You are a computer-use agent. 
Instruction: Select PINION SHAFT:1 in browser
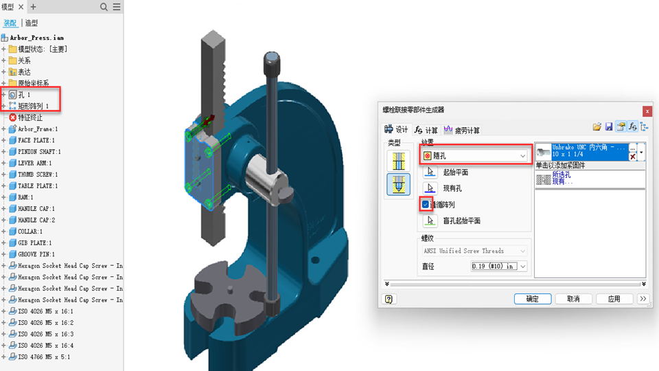click(x=39, y=151)
